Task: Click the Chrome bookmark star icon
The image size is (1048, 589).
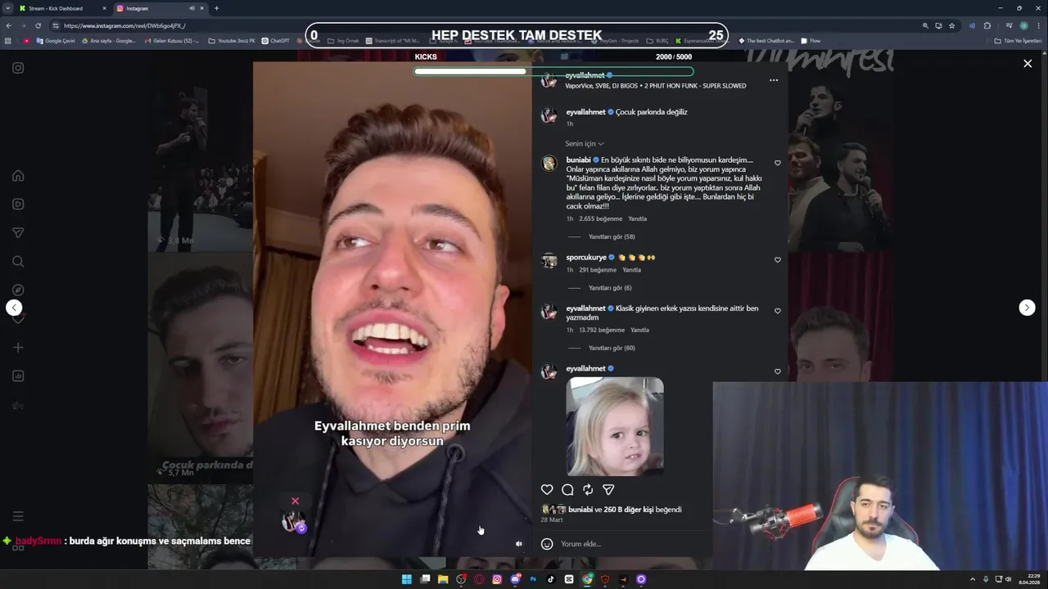Action: click(951, 25)
